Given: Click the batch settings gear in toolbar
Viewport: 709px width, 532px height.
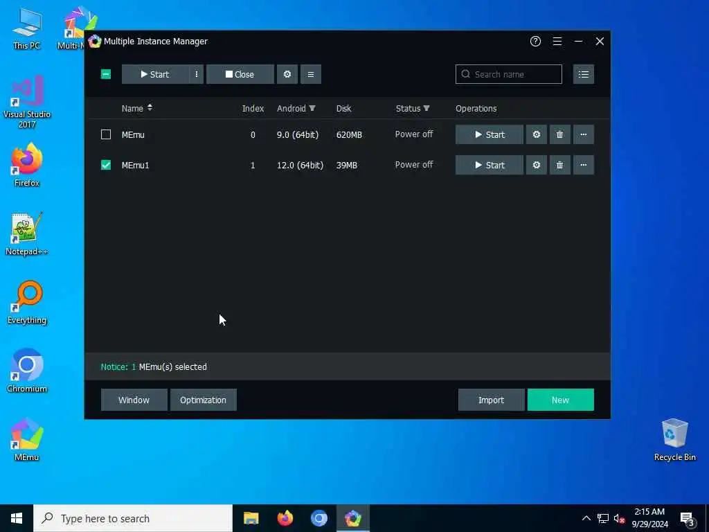Looking at the screenshot, I should coord(287,74).
